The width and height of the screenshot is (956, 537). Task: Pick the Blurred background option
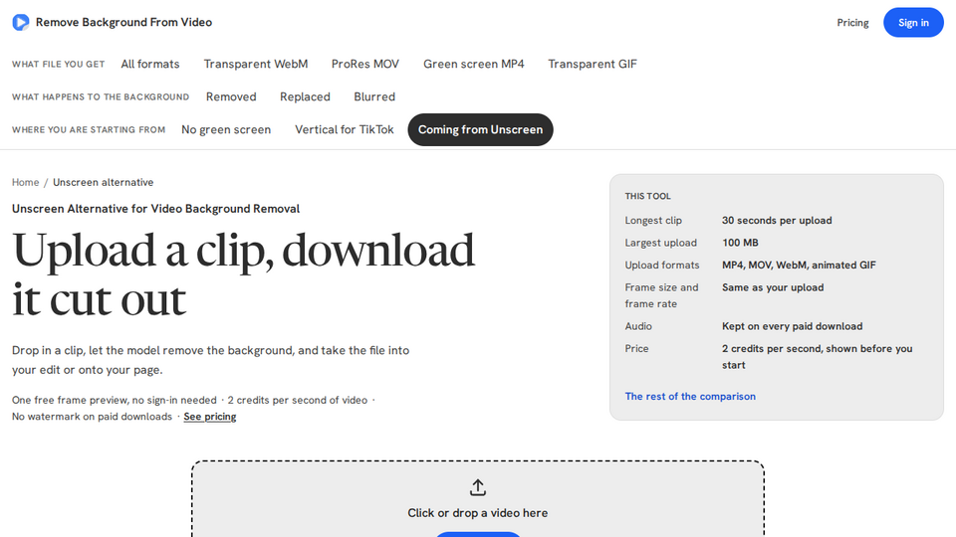tap(374, 96)
